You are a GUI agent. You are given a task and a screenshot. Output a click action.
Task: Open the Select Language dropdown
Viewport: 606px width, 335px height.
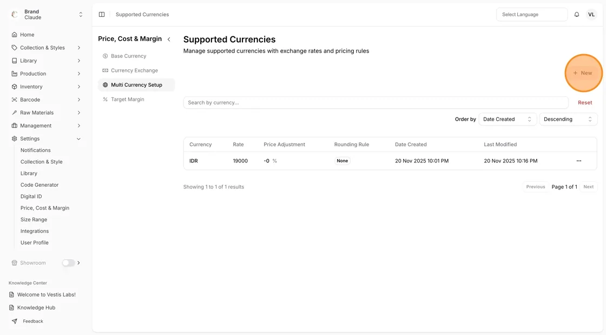532,14
